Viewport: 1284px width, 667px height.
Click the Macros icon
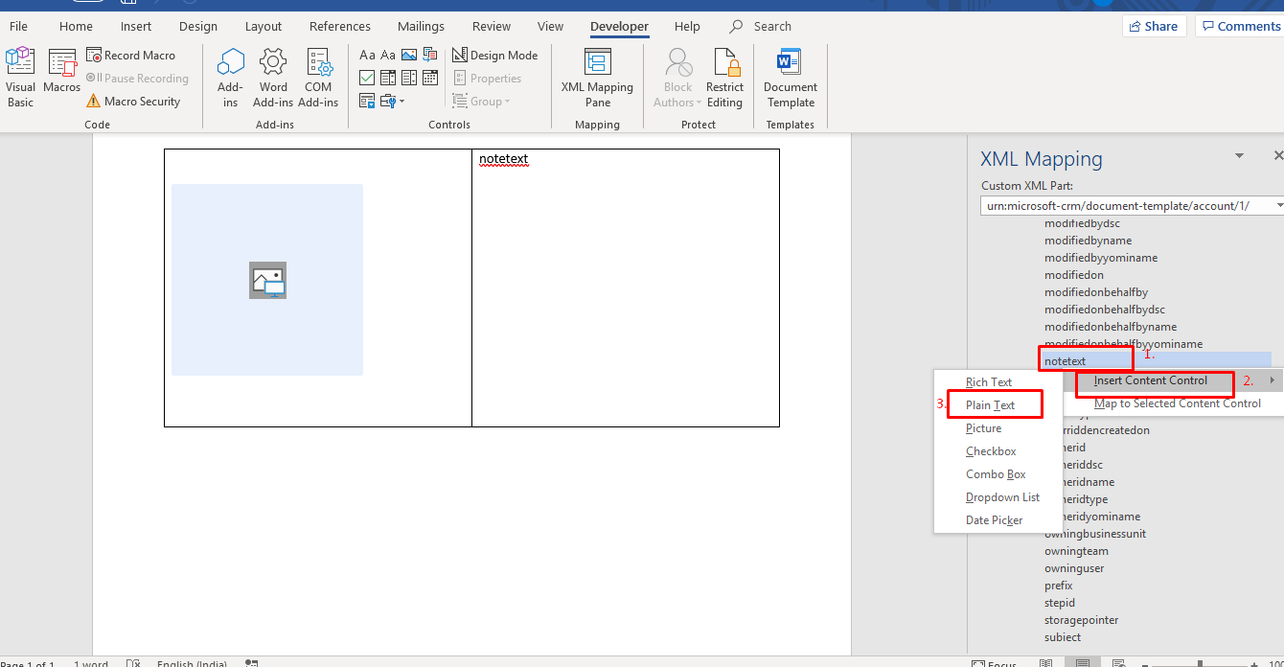tap(62, 72)
